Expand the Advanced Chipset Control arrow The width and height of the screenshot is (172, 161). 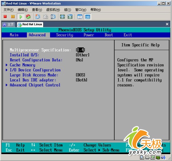[7, 85]
